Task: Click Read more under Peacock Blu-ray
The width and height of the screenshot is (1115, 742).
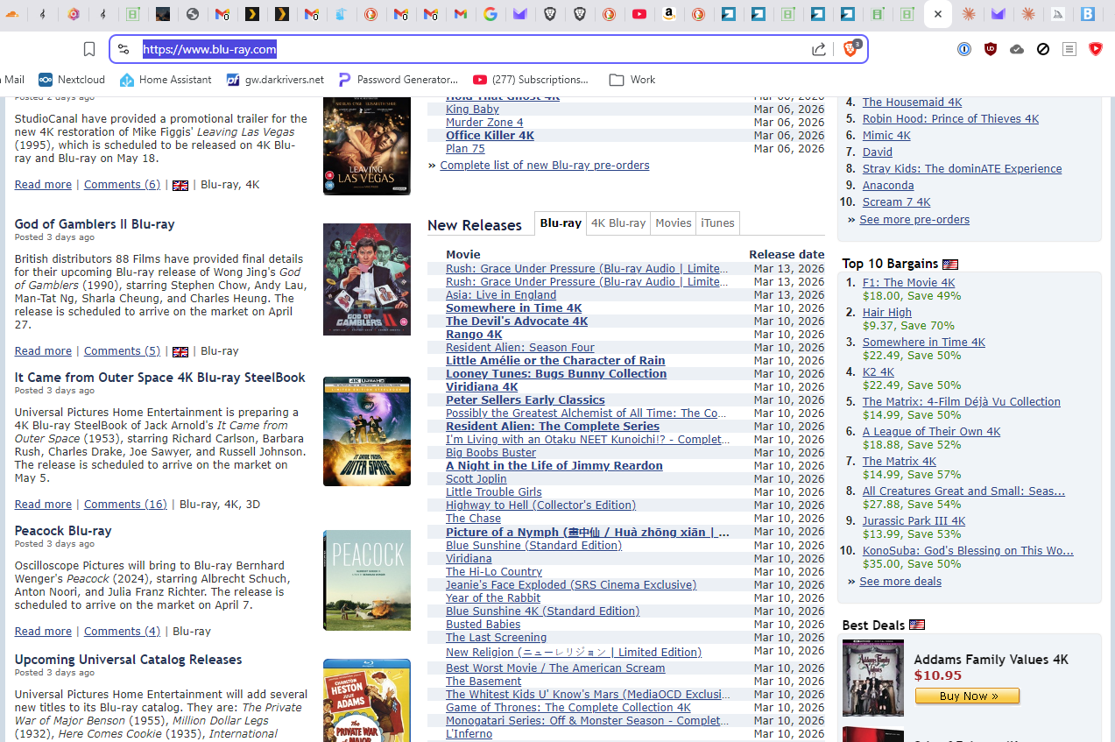Action: pyautogui.click(x=43, y=632)
